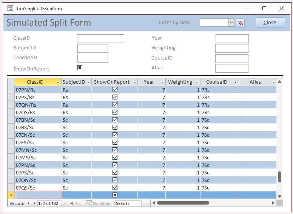The image size is (293, 214).
Task: Go to previous record in navigator
Action: [x=34, y=203]
